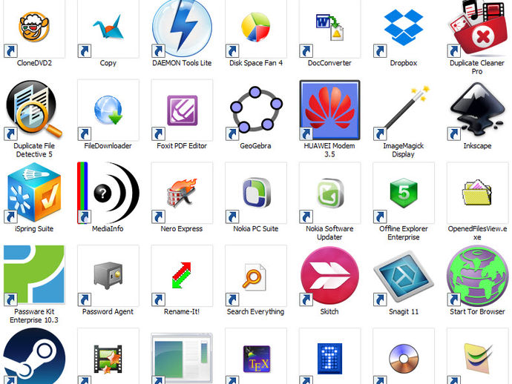The width and height of the screenshot is (512, 384).
Task: Select Passware Kit Enterprise 10.3 icon
Action: (34, 275)
